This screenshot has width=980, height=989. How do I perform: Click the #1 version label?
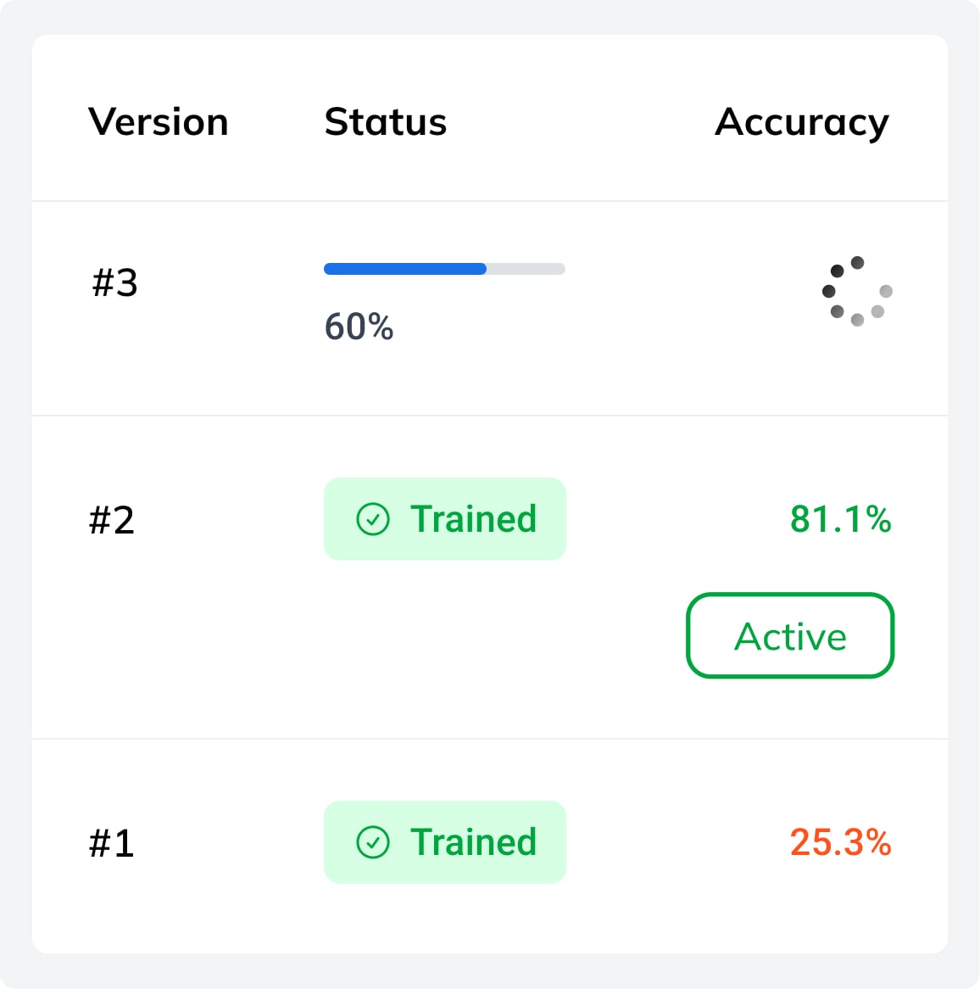tap(111, 842)
